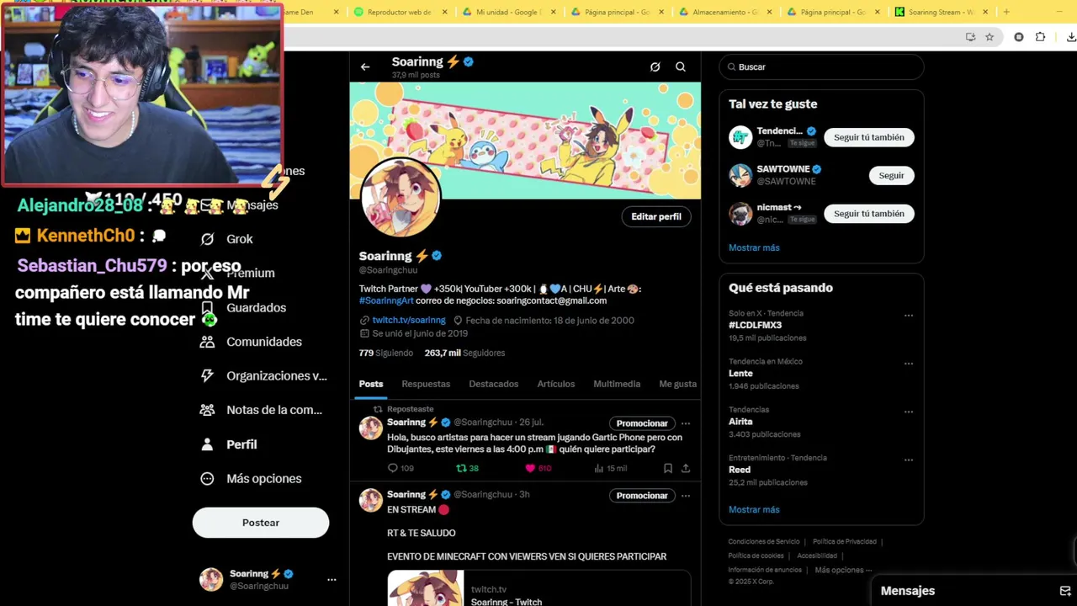Open options for the Lente trend

(x=909, y=364)
